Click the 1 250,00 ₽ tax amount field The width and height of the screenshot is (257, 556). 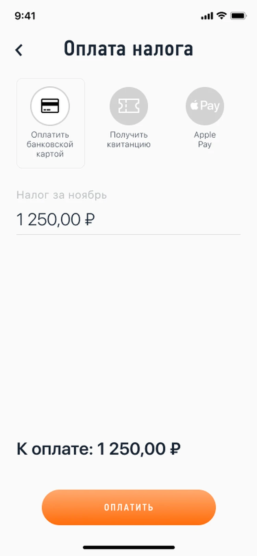[x=56, y=219]
